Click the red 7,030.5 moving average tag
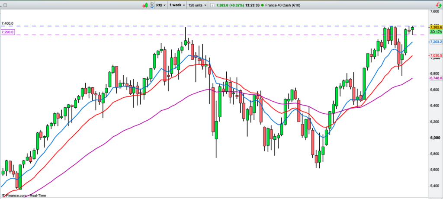 [435, 56]
